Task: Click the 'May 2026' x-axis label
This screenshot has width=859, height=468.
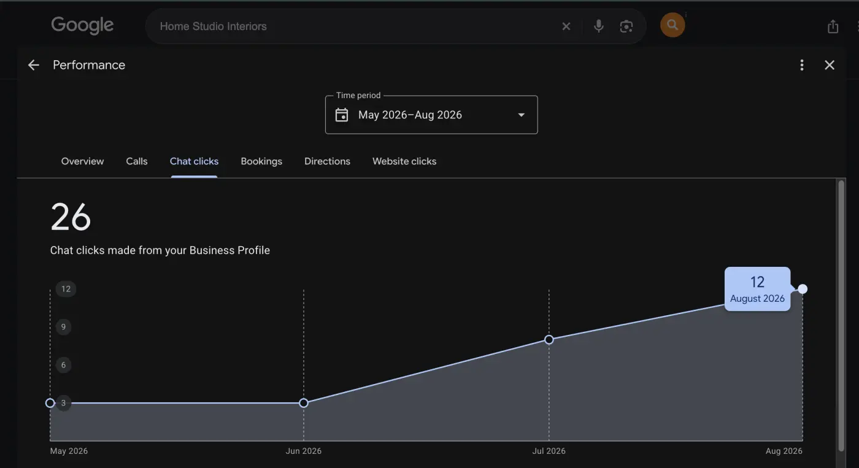Action: tap(69, 451)
